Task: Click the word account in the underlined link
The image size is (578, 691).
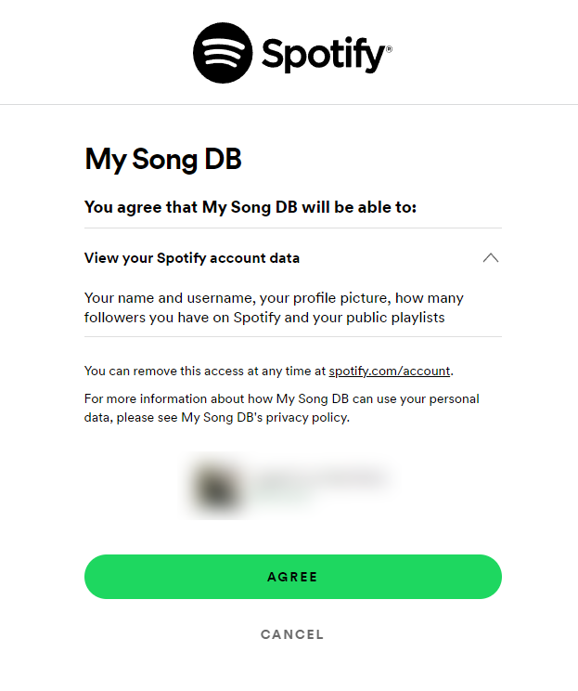Action: (x=427, y=371)
